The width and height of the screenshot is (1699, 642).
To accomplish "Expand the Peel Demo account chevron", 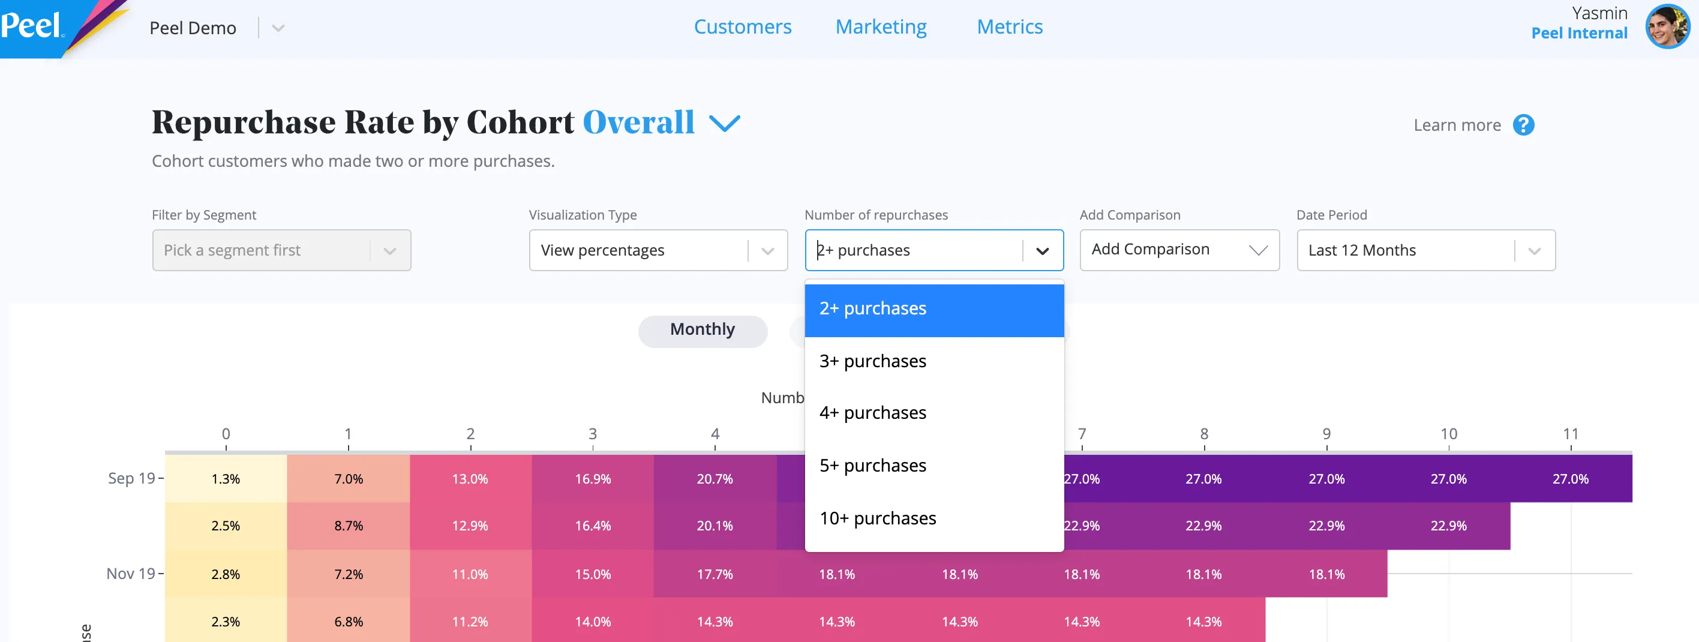I will (x=278, y=28).
